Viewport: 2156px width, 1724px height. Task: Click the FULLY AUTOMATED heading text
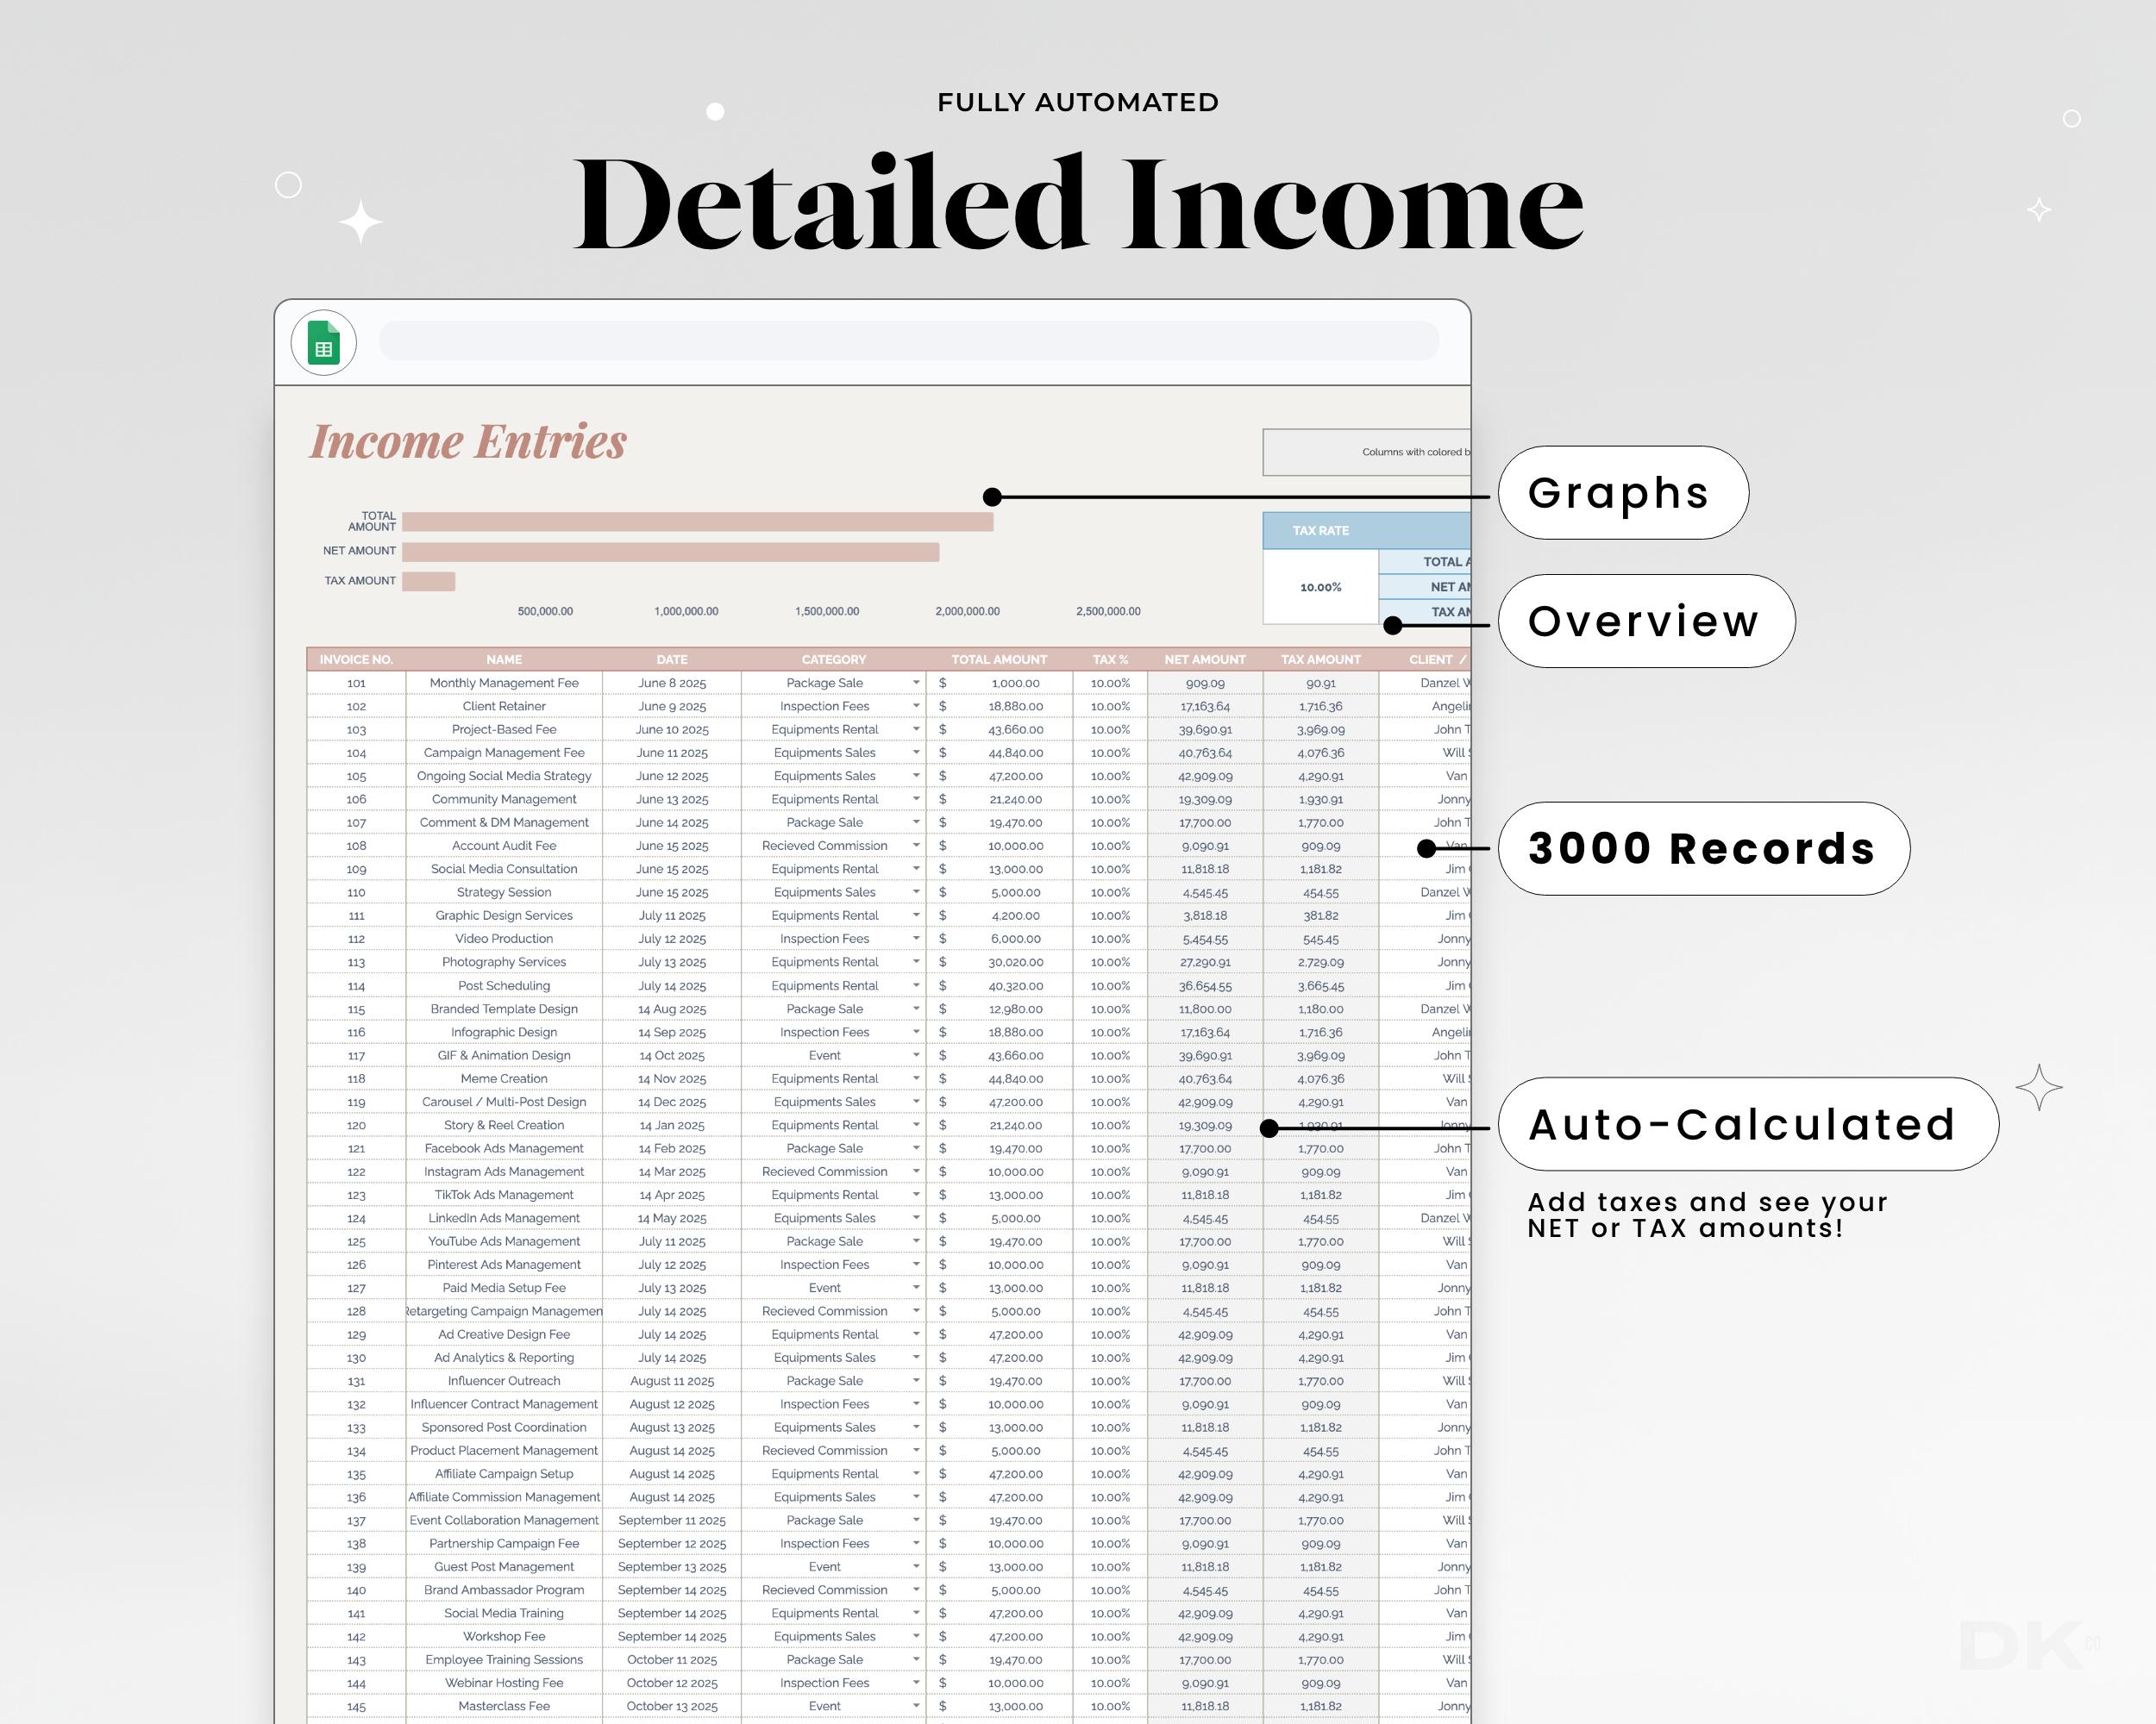tap(1078, 102)
